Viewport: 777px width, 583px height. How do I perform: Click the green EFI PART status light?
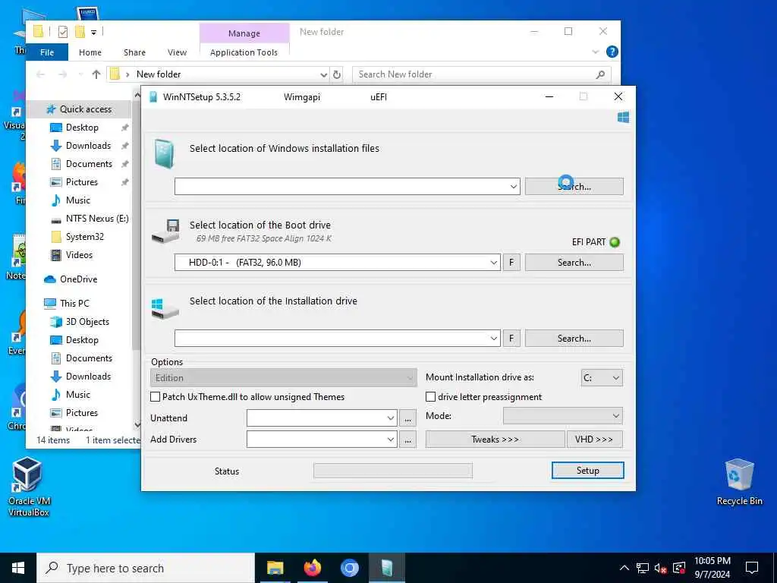[615, 242]
